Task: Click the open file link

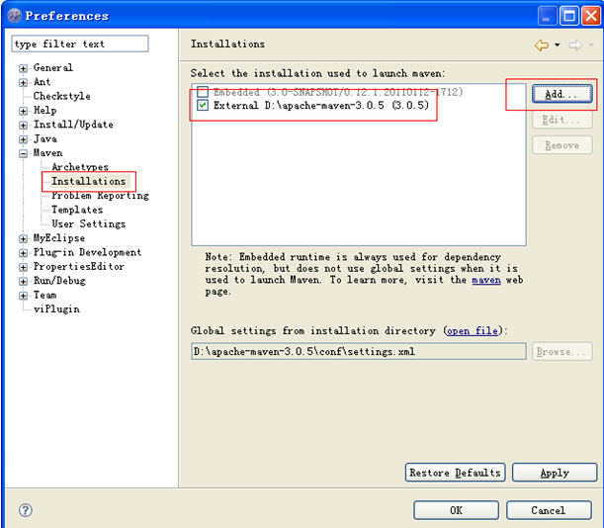Action: tap(473, 330)
